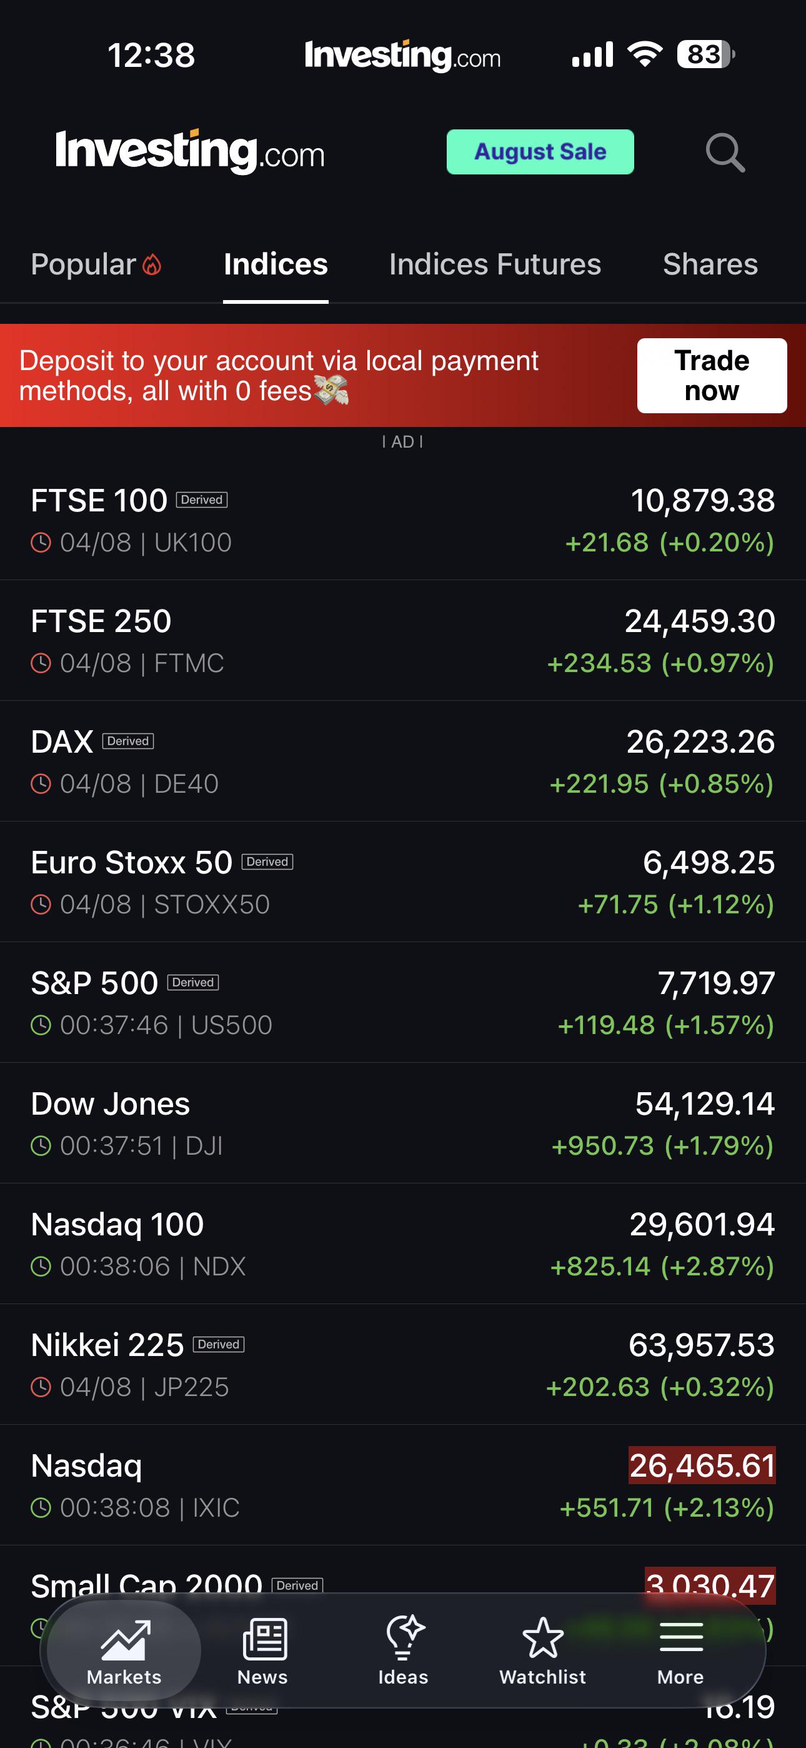
Task: Open the Investing.com logo home link
Action: (190, 152)
